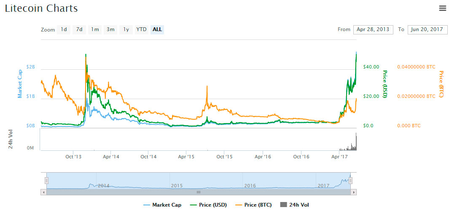
Task: Click the 0M volume axis label
Action: click(30, 148)
